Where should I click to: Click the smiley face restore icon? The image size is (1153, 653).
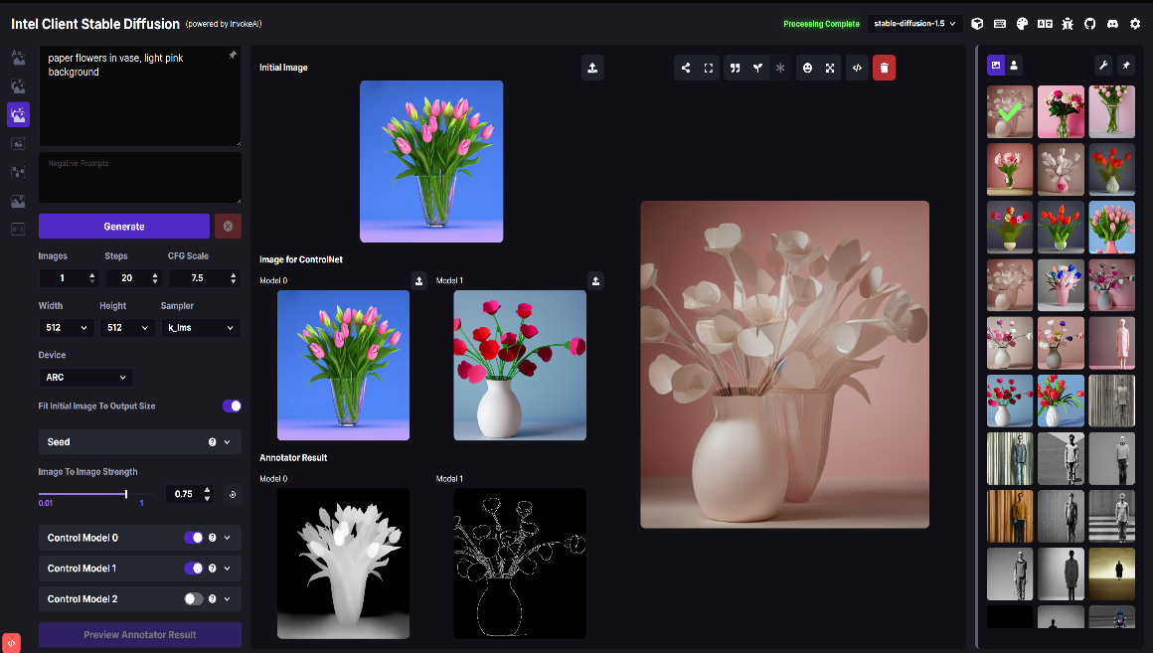[807, 68]
